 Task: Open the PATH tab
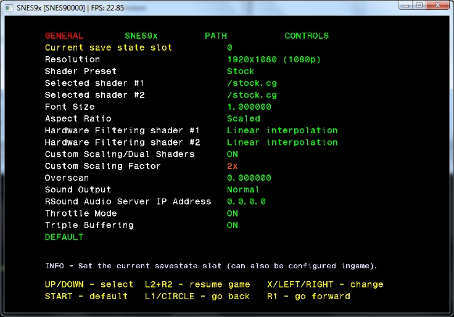click(215, 36)
